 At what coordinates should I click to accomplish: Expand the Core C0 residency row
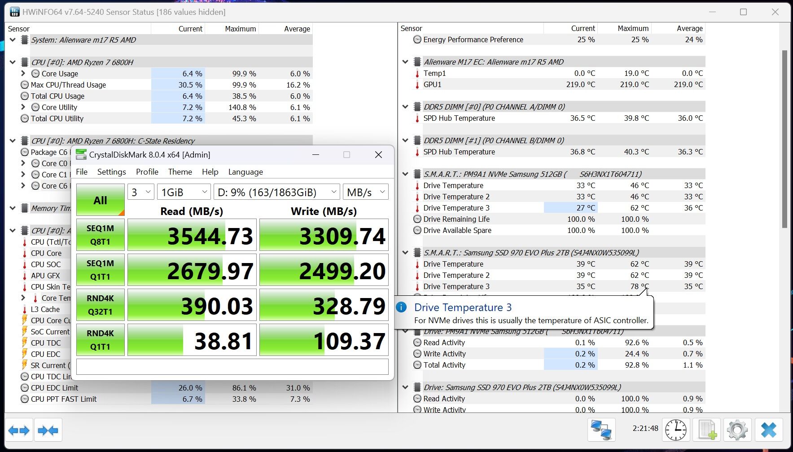point(23,163)
